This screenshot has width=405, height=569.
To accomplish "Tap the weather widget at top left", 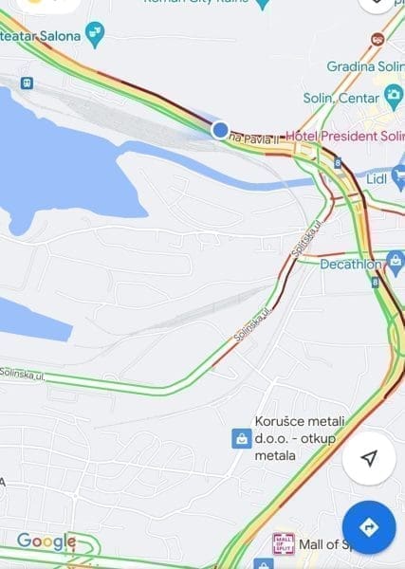I will click(x=47, y=5).
